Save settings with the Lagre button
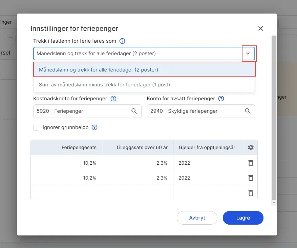The image size is (297, 248). tap(243, 218)
